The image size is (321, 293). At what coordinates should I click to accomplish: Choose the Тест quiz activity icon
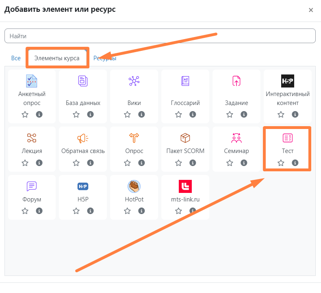288,138
